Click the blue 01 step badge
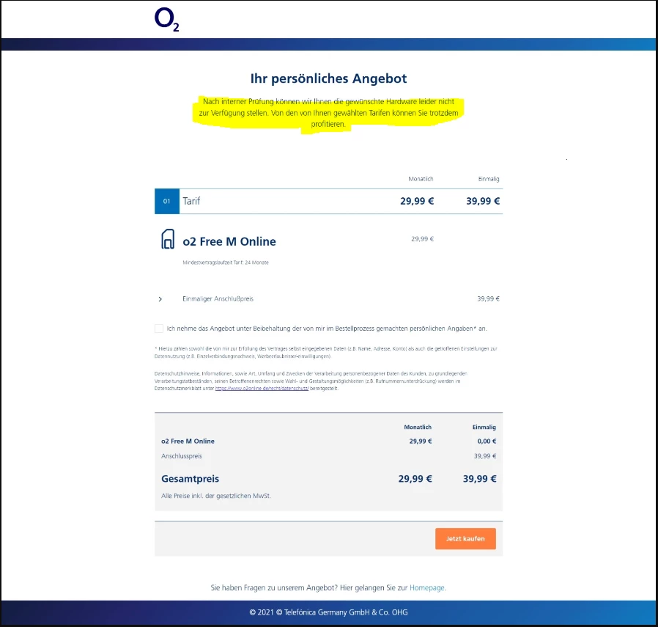This screenshot has width=658, height=627. pyautogui.click(x=166, y=201)
